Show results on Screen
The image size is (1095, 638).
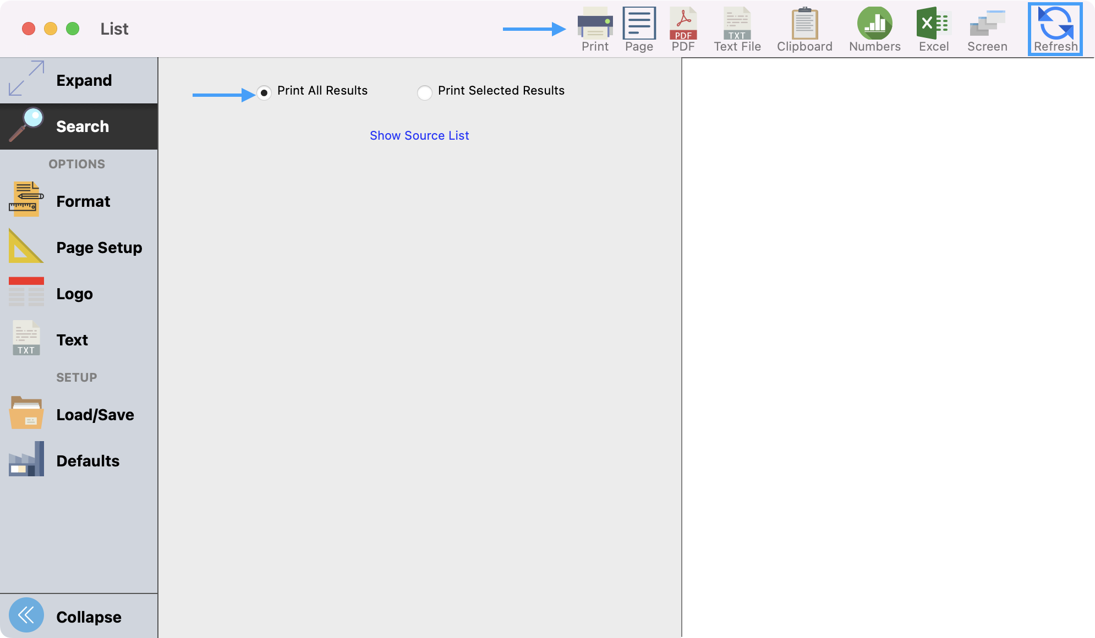pos(987,24)
